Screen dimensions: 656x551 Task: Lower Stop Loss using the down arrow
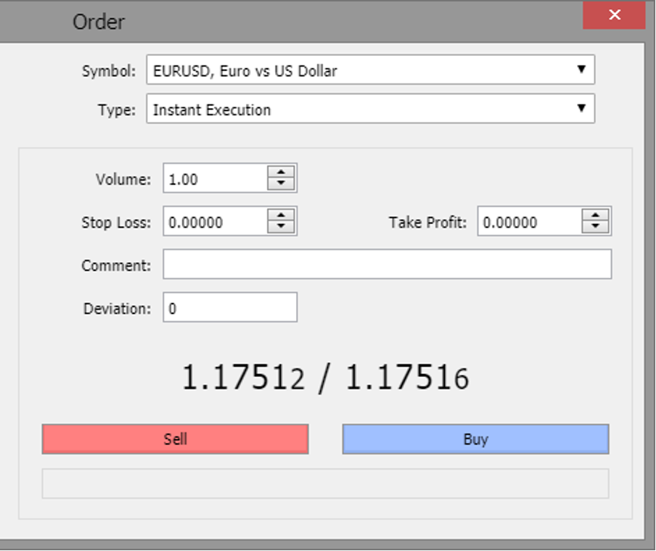(281, 228)
